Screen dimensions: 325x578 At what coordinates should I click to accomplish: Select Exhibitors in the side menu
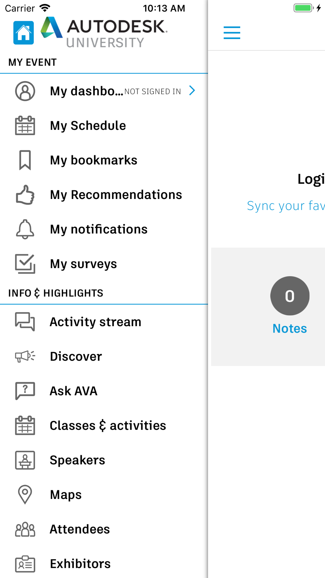pos(80,564)
